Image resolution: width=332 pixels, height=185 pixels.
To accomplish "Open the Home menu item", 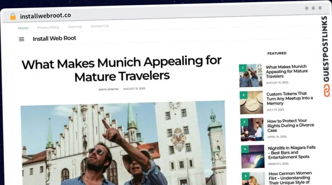I will 23,28.
